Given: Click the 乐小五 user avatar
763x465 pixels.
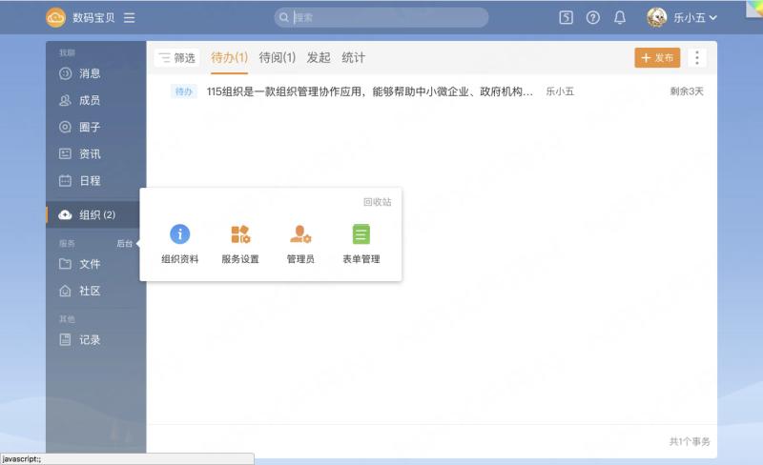Looking at the screenshot, I should tap(656, 17).
